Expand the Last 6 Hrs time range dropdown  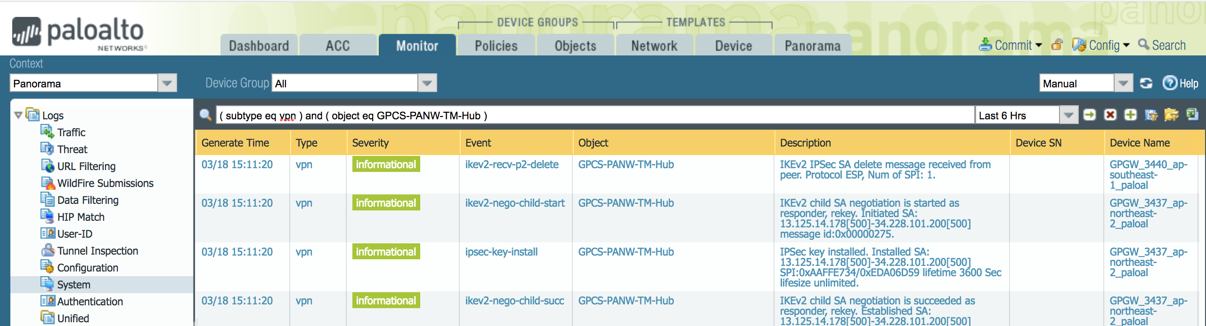1068,116
